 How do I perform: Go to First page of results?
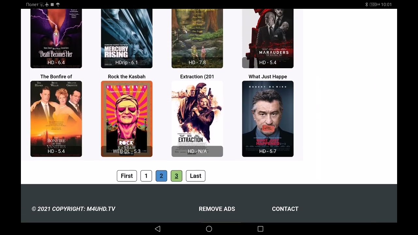pyautogui.click(x=127, y=176)
